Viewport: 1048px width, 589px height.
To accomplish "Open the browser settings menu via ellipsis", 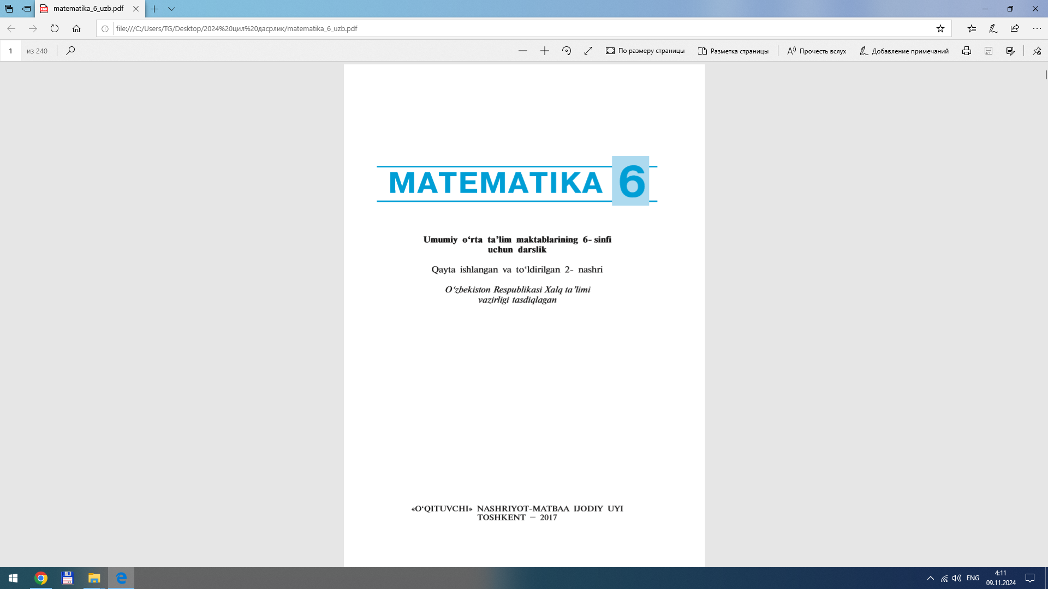I will (x=1038, y=29).
